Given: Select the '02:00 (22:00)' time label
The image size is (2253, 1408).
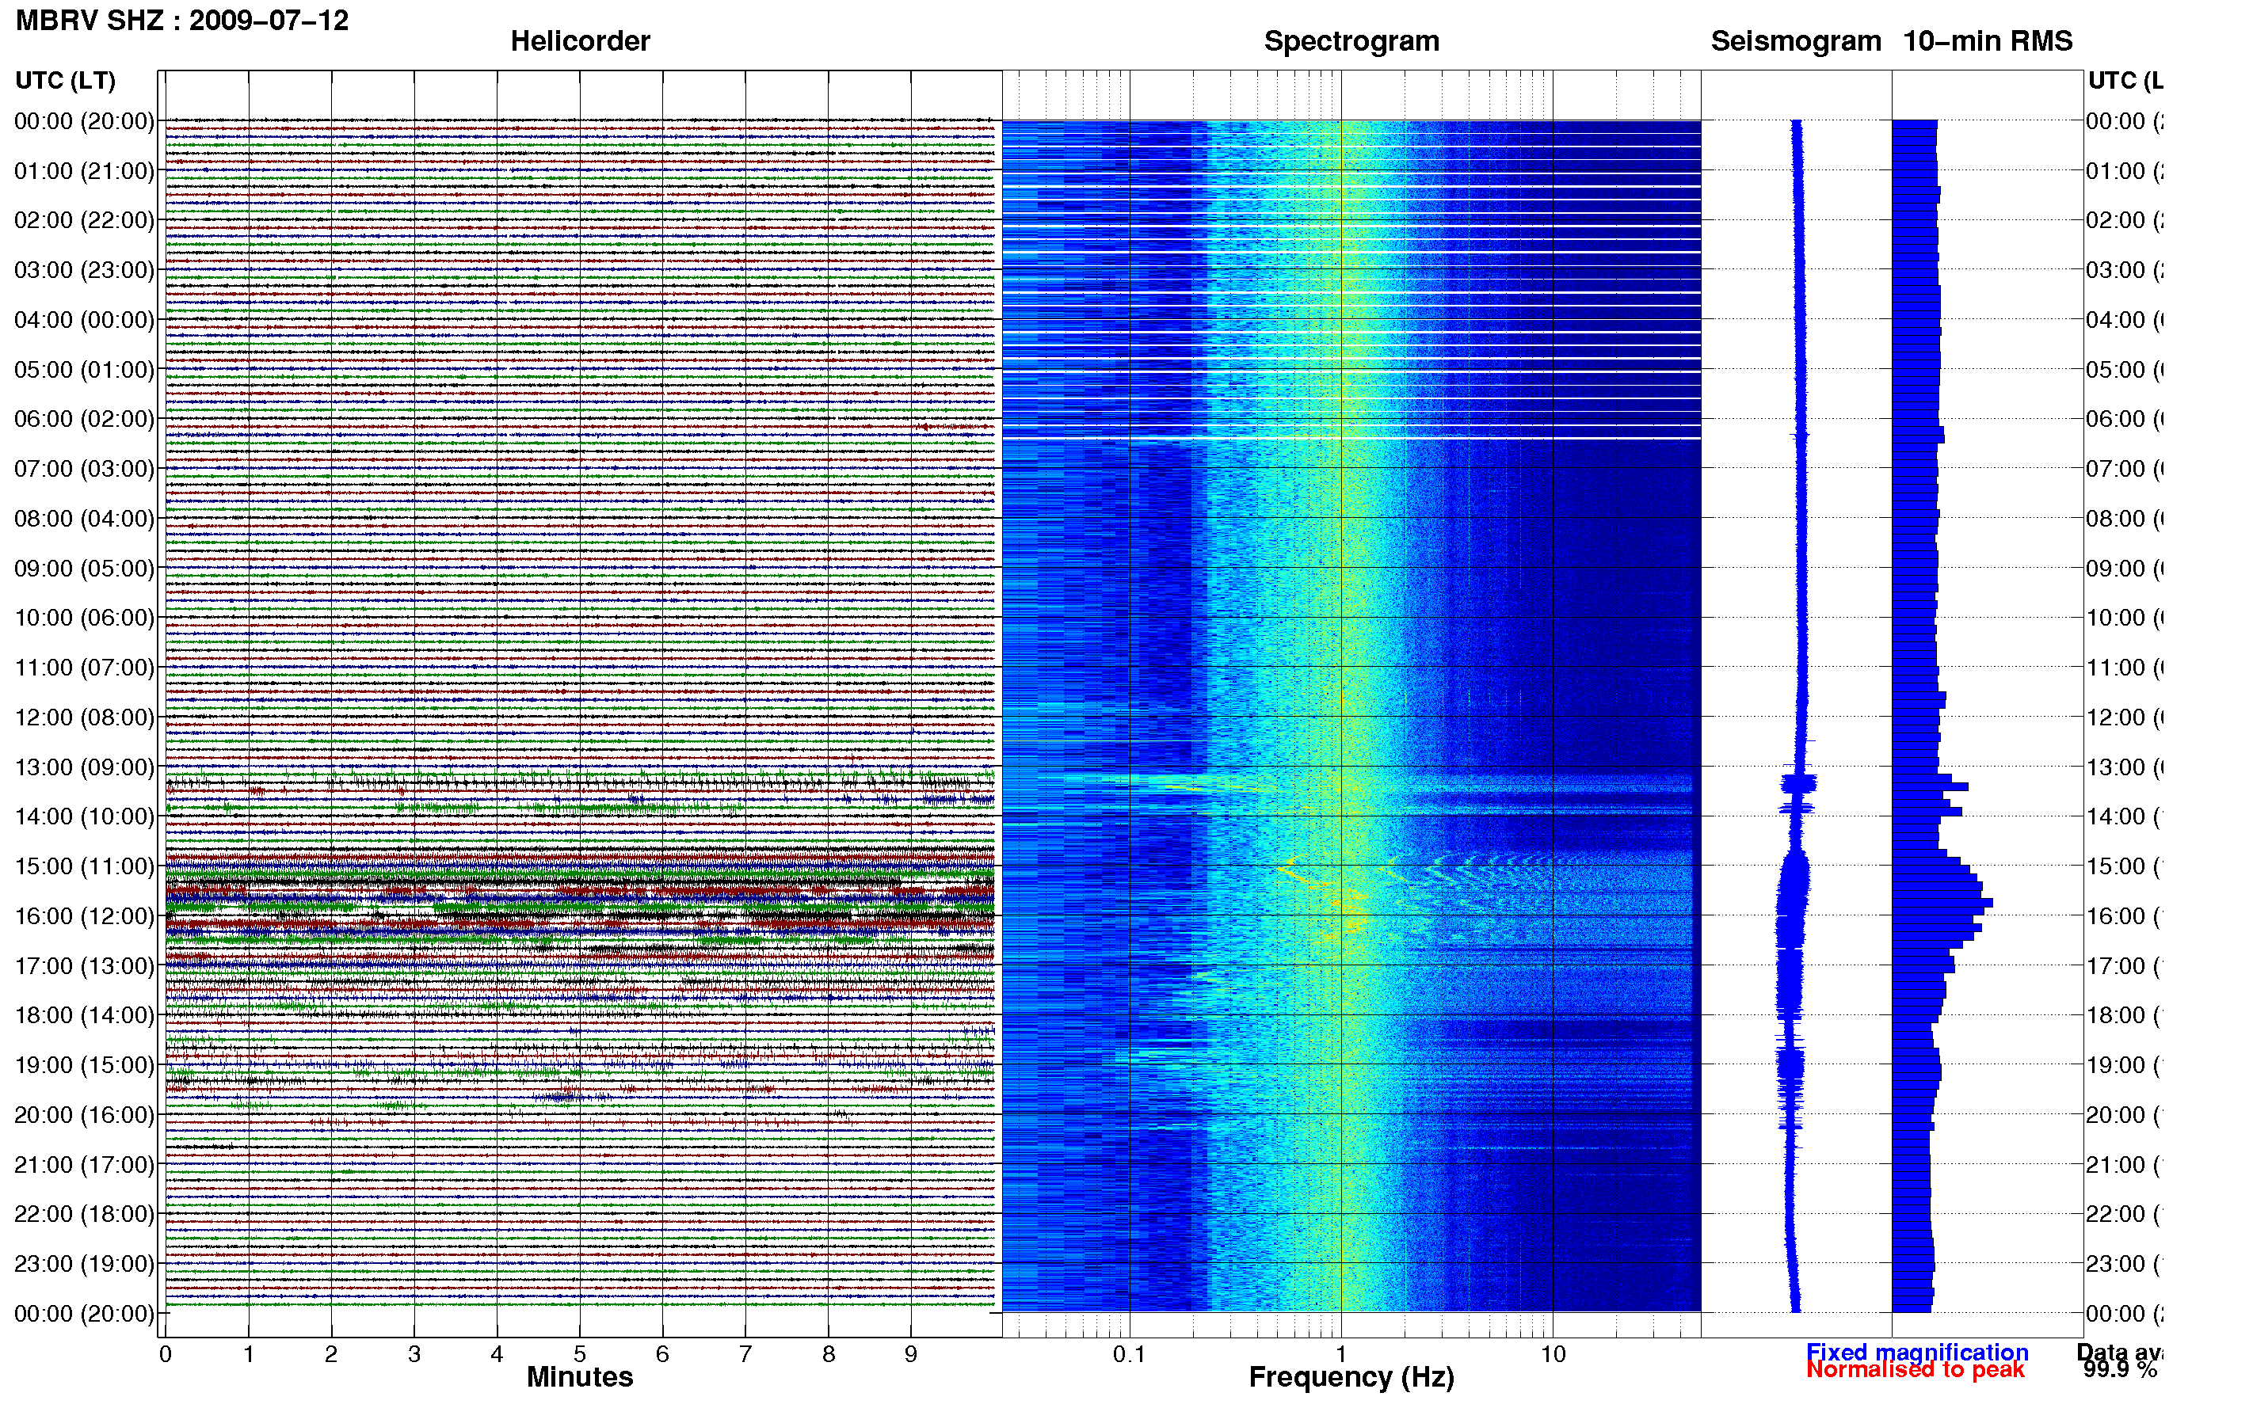Looking at the screenshot, I should tap(84, 220).
